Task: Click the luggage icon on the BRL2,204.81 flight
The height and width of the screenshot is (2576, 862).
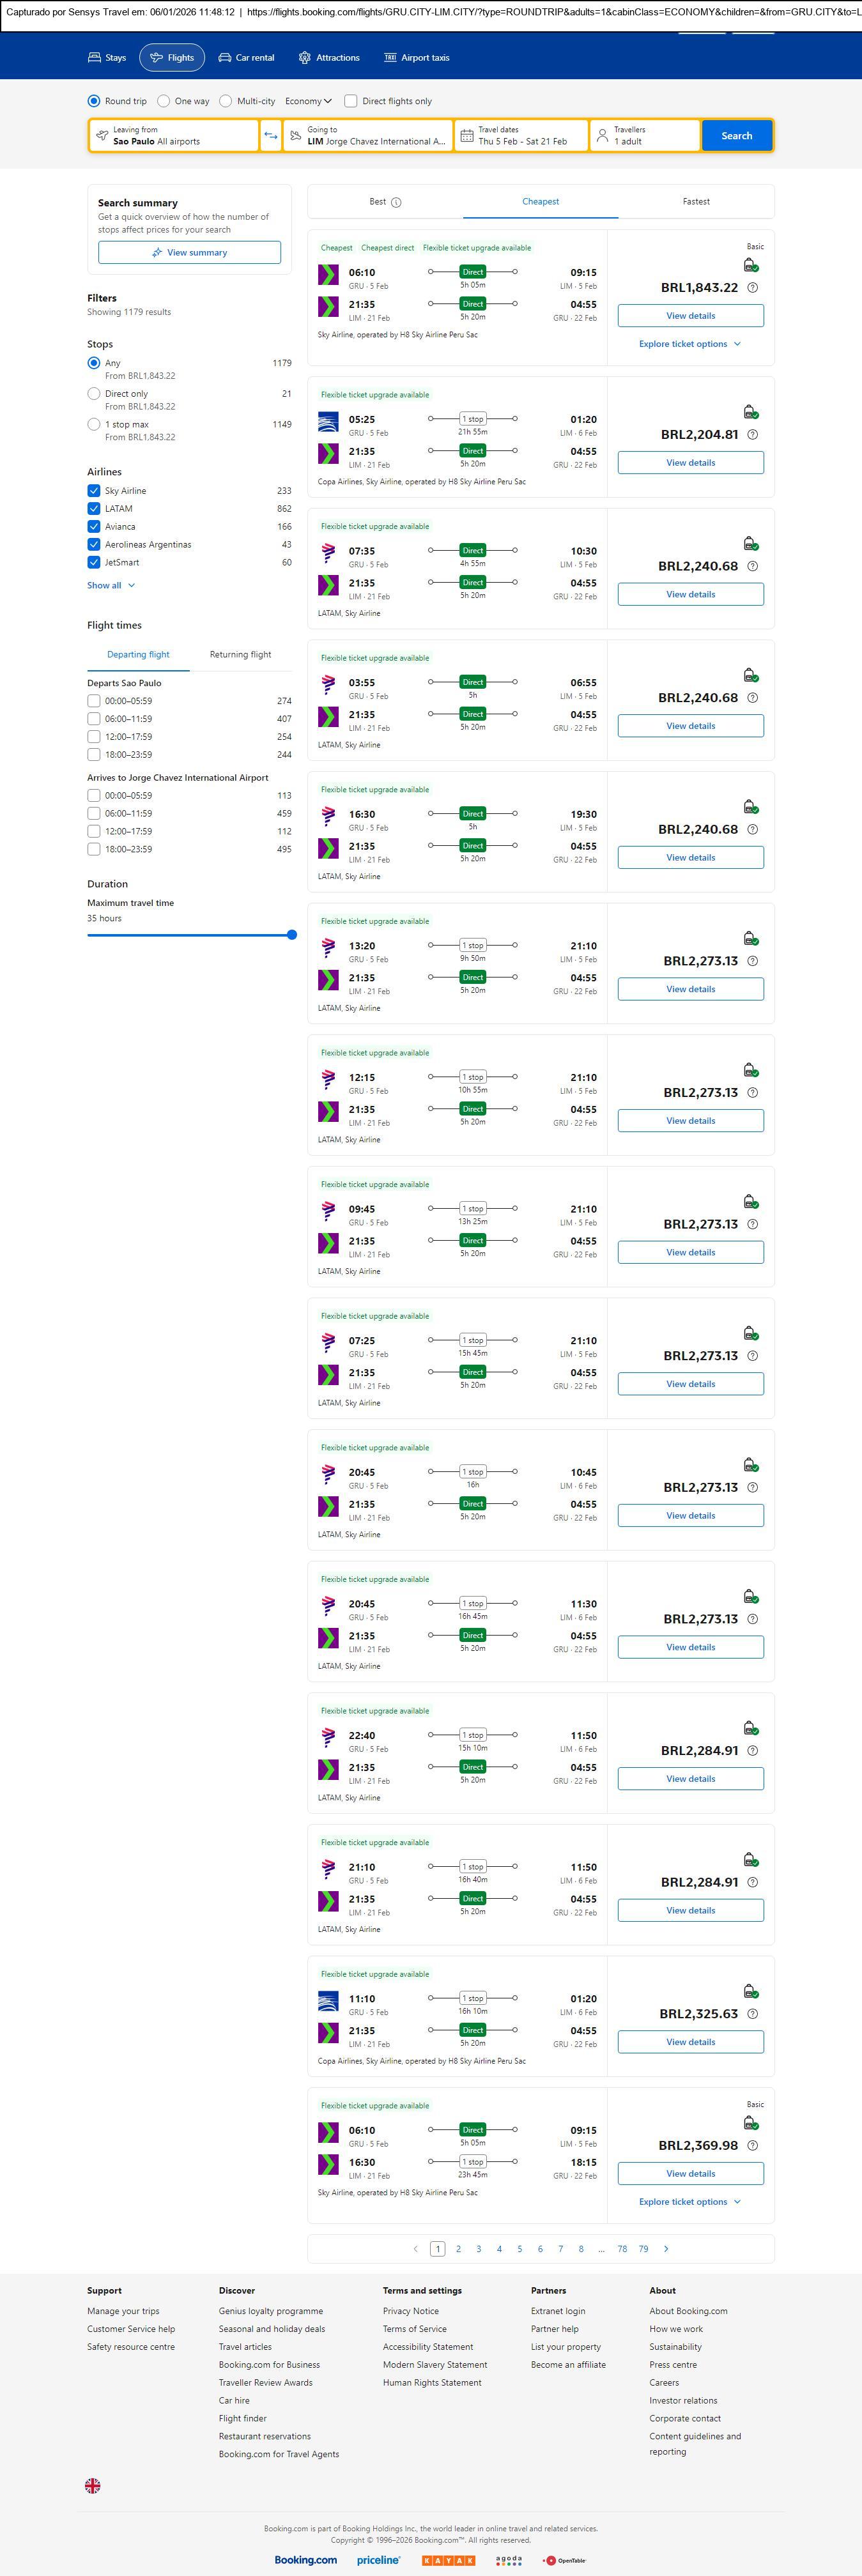Action: 750,412
